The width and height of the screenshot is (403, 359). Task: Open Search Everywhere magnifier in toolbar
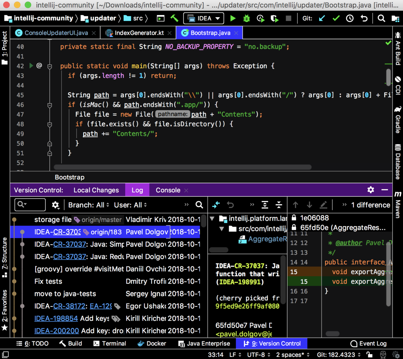click(381, 18)
